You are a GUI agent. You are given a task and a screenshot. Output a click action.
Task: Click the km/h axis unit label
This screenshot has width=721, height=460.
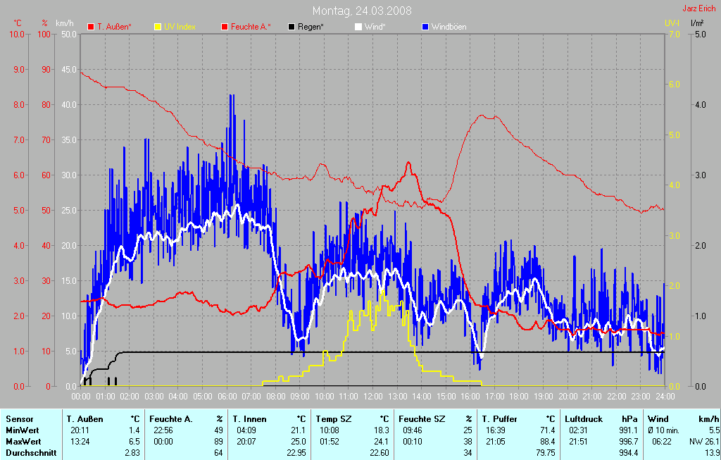pyautogui.click(x=68, y=23)
